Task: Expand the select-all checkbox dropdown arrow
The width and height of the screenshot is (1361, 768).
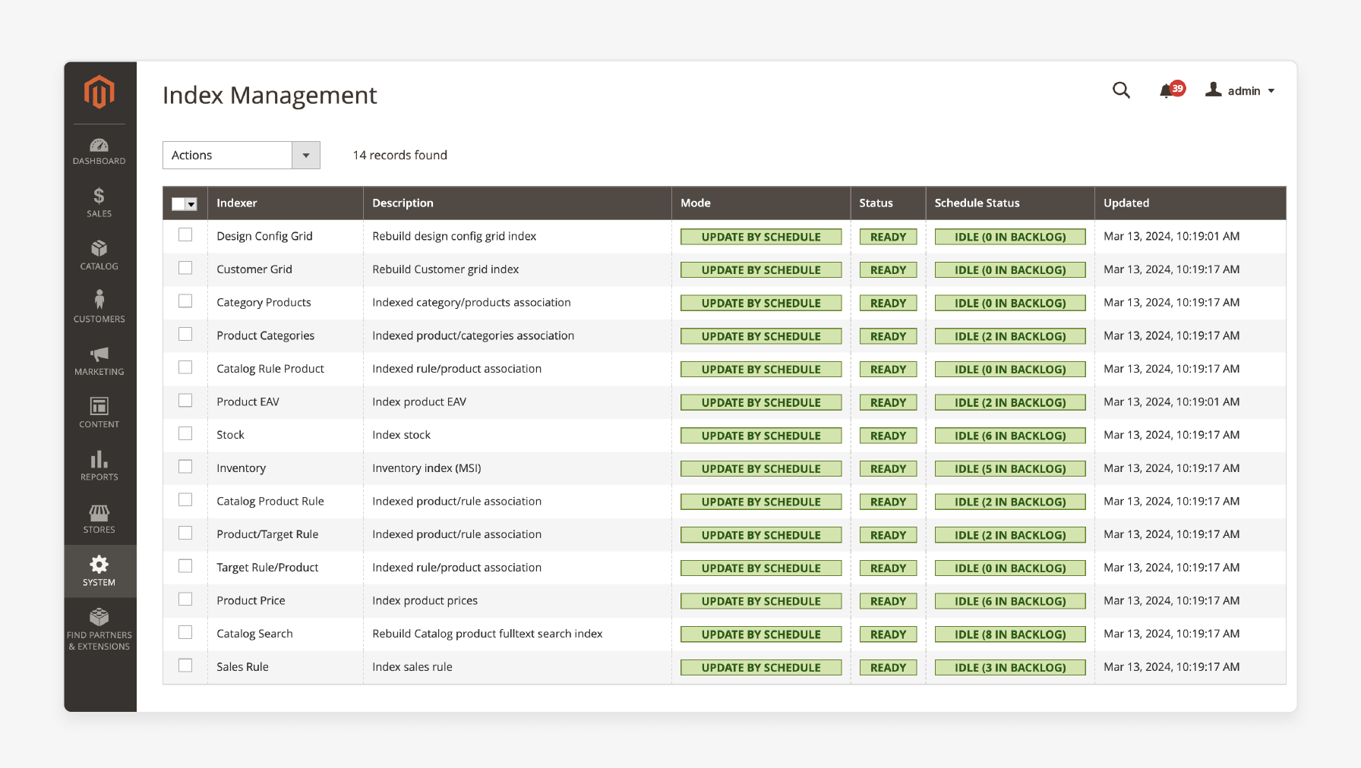Action: [191, 204]
